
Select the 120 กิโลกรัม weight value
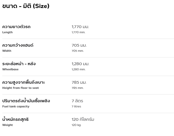click(83, 120)
